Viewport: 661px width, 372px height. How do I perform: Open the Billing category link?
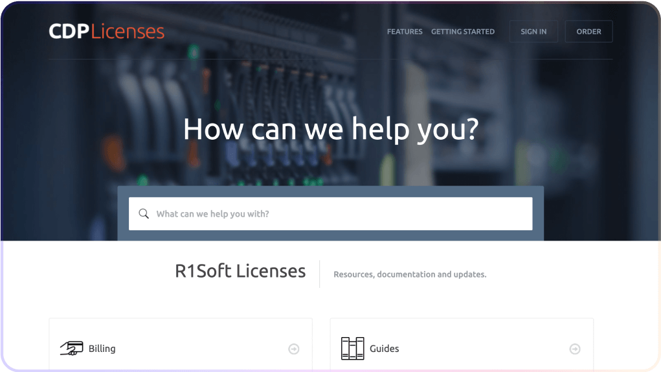102,349
